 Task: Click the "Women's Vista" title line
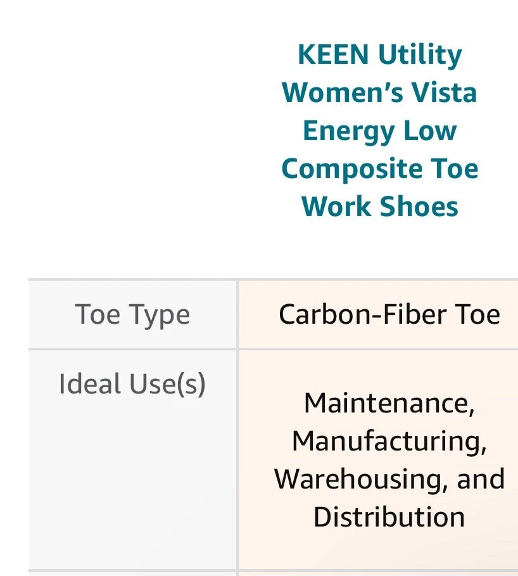pyautogui.click(x=379, y=93)
